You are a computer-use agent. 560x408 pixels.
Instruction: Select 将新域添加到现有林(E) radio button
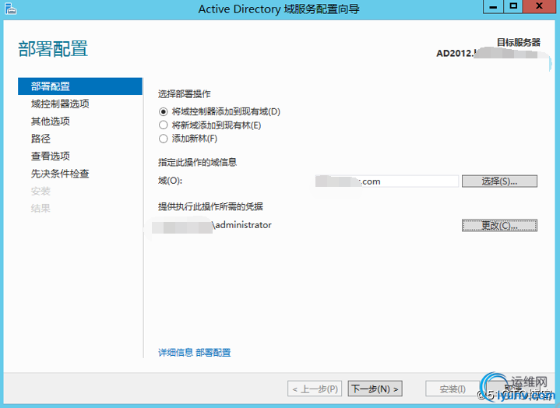coord(164,125)
